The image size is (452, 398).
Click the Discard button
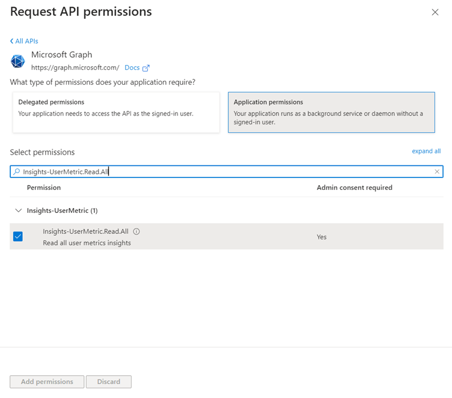109,382
